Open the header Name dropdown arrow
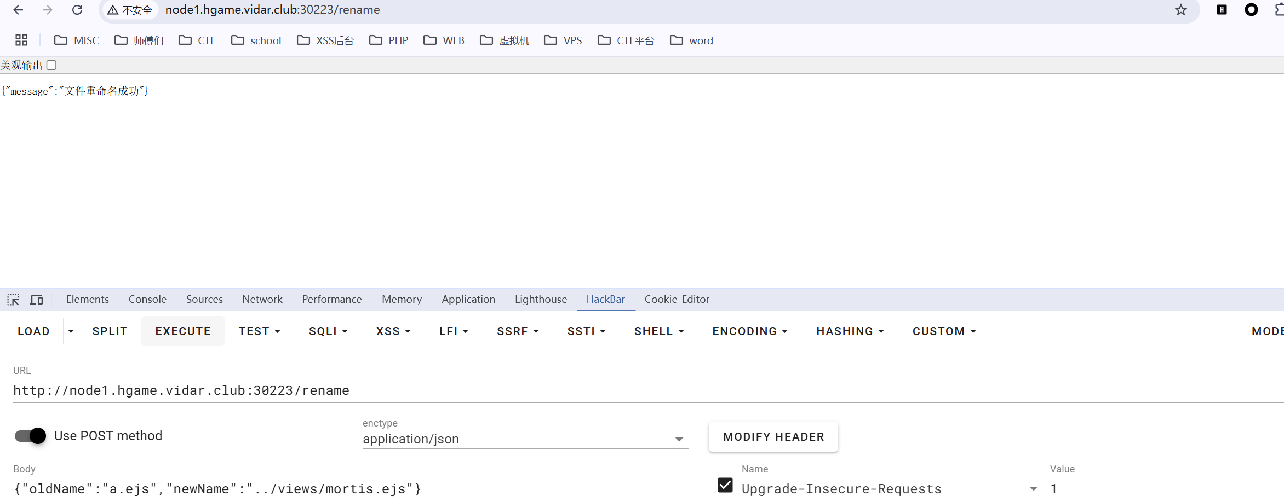This screenshot has height=502, width=1284. (x=1033, y=489)
